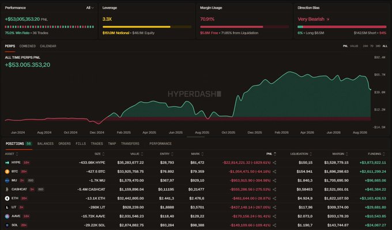Share the ETH position PNL
This screenshot has width=392, height=230.
pyautogui.click(x=274, y=198)
